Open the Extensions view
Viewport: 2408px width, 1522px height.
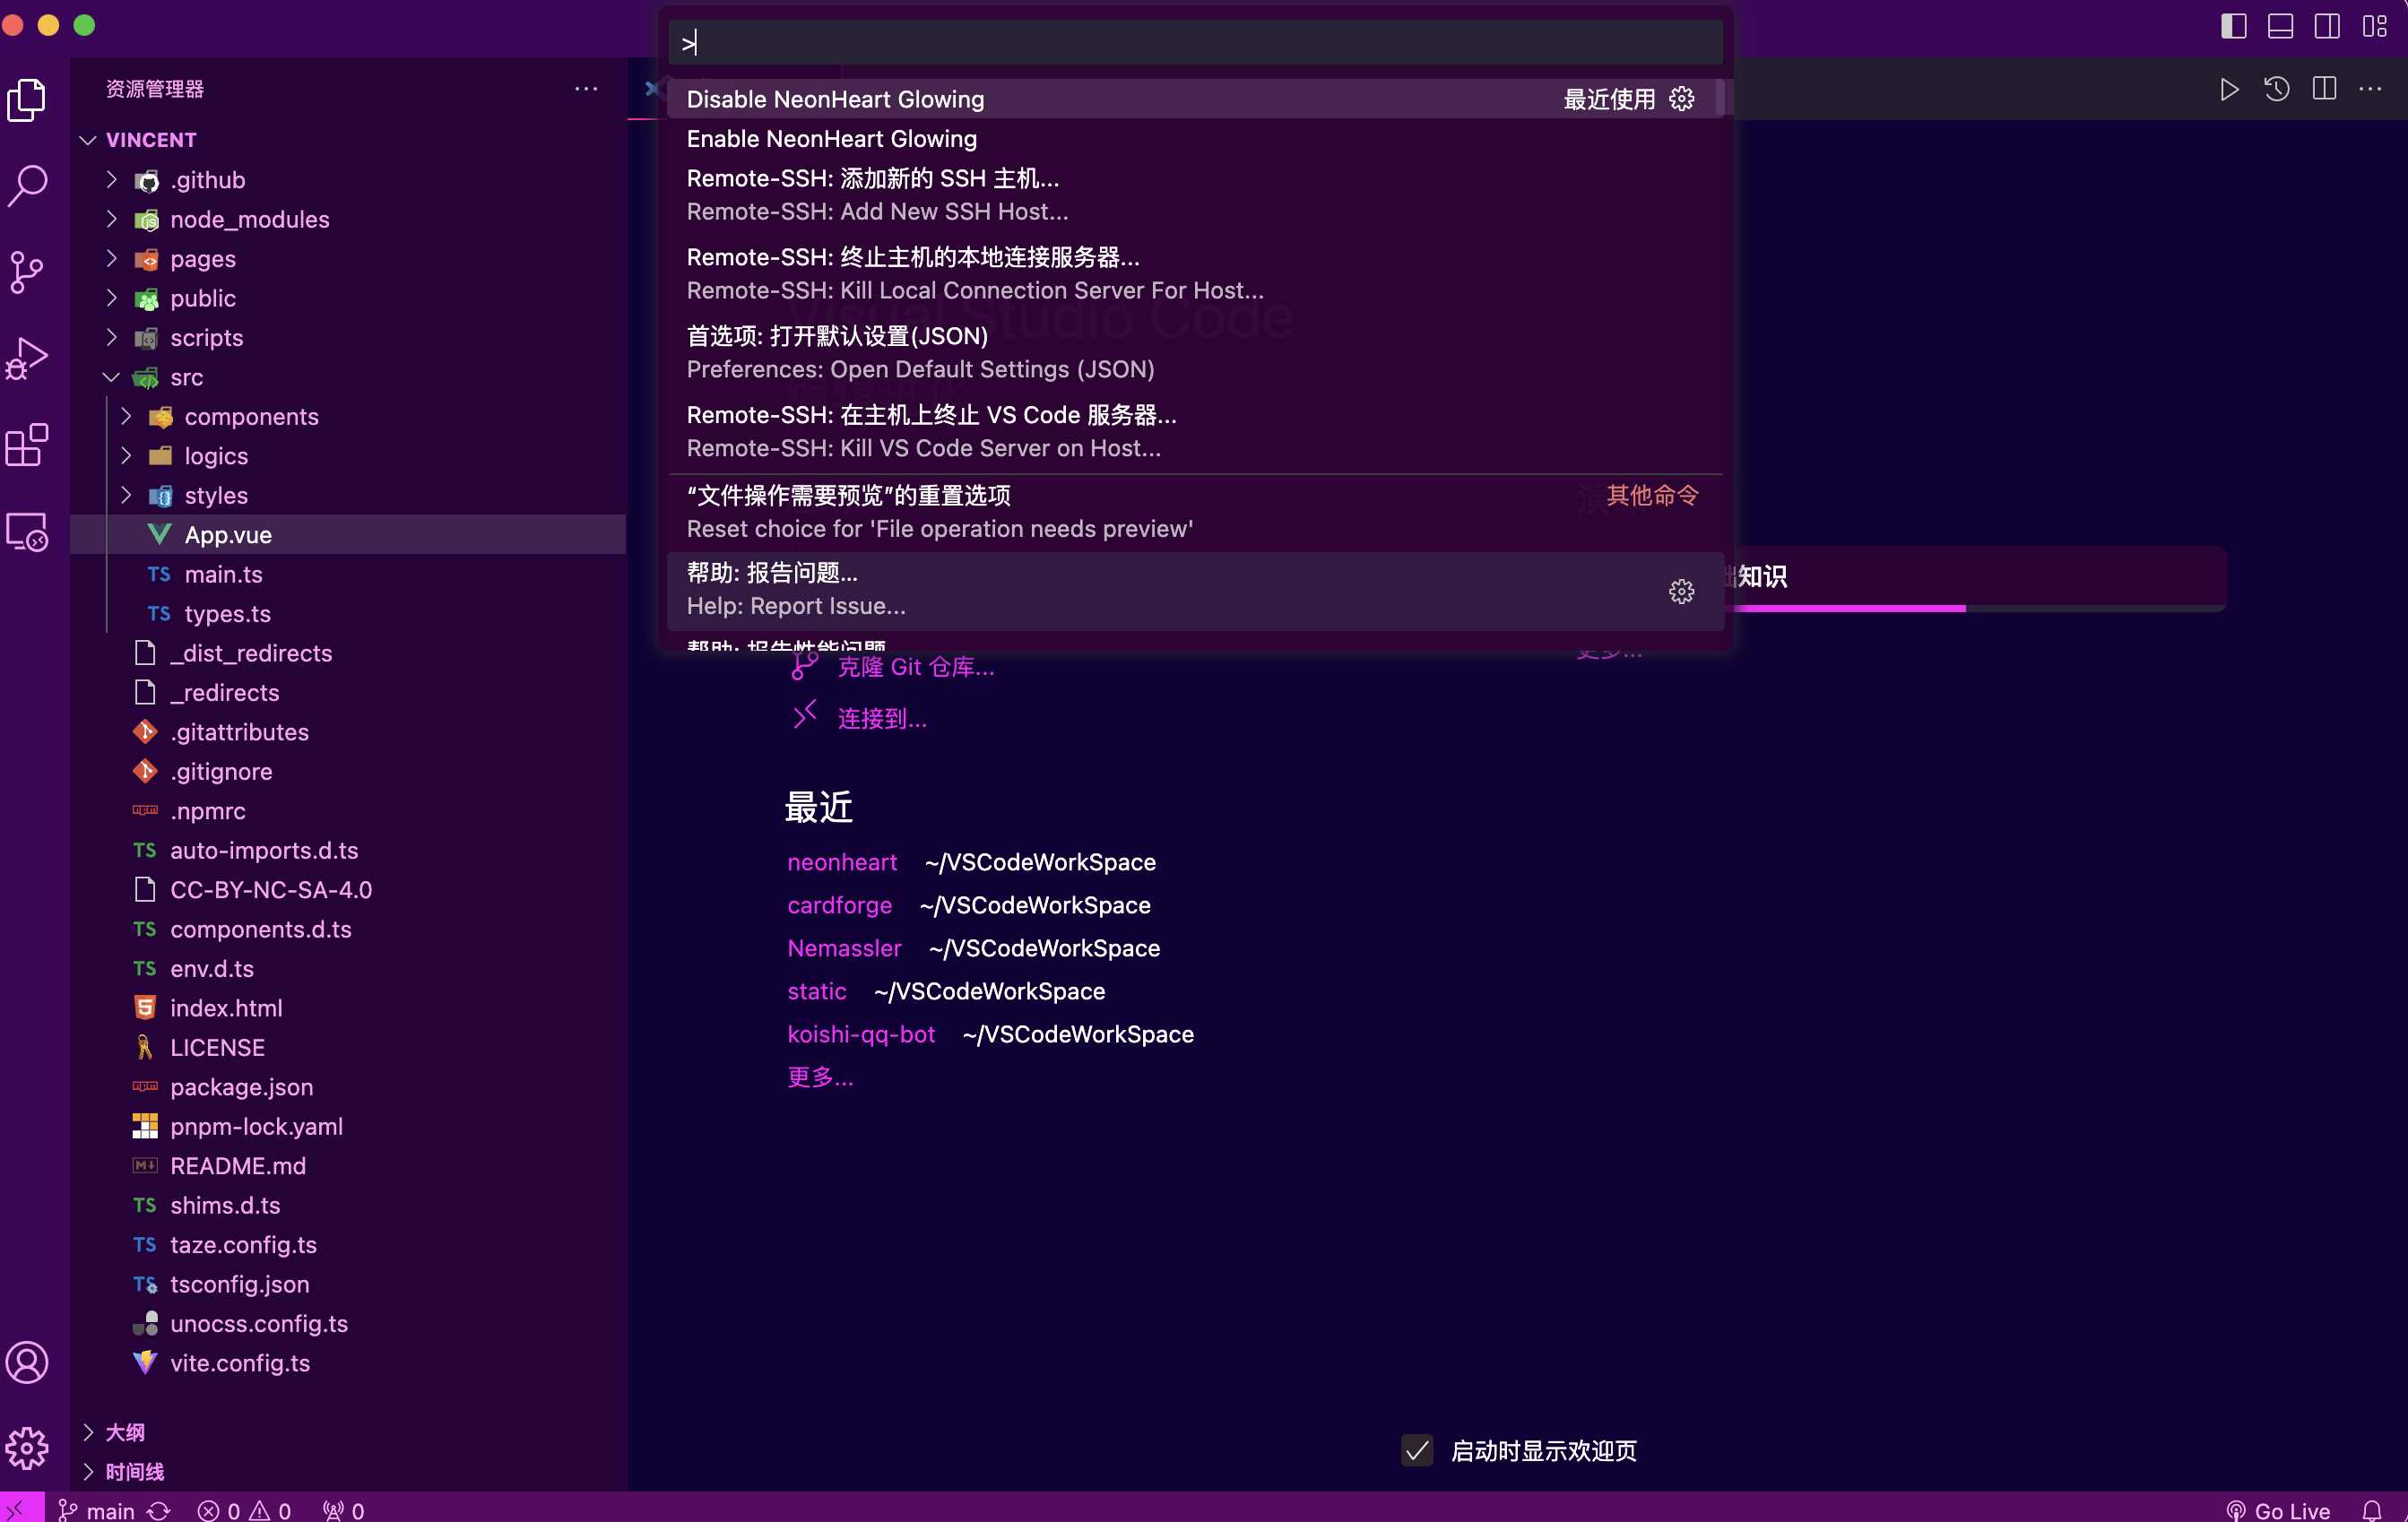(x=27, y=445)
